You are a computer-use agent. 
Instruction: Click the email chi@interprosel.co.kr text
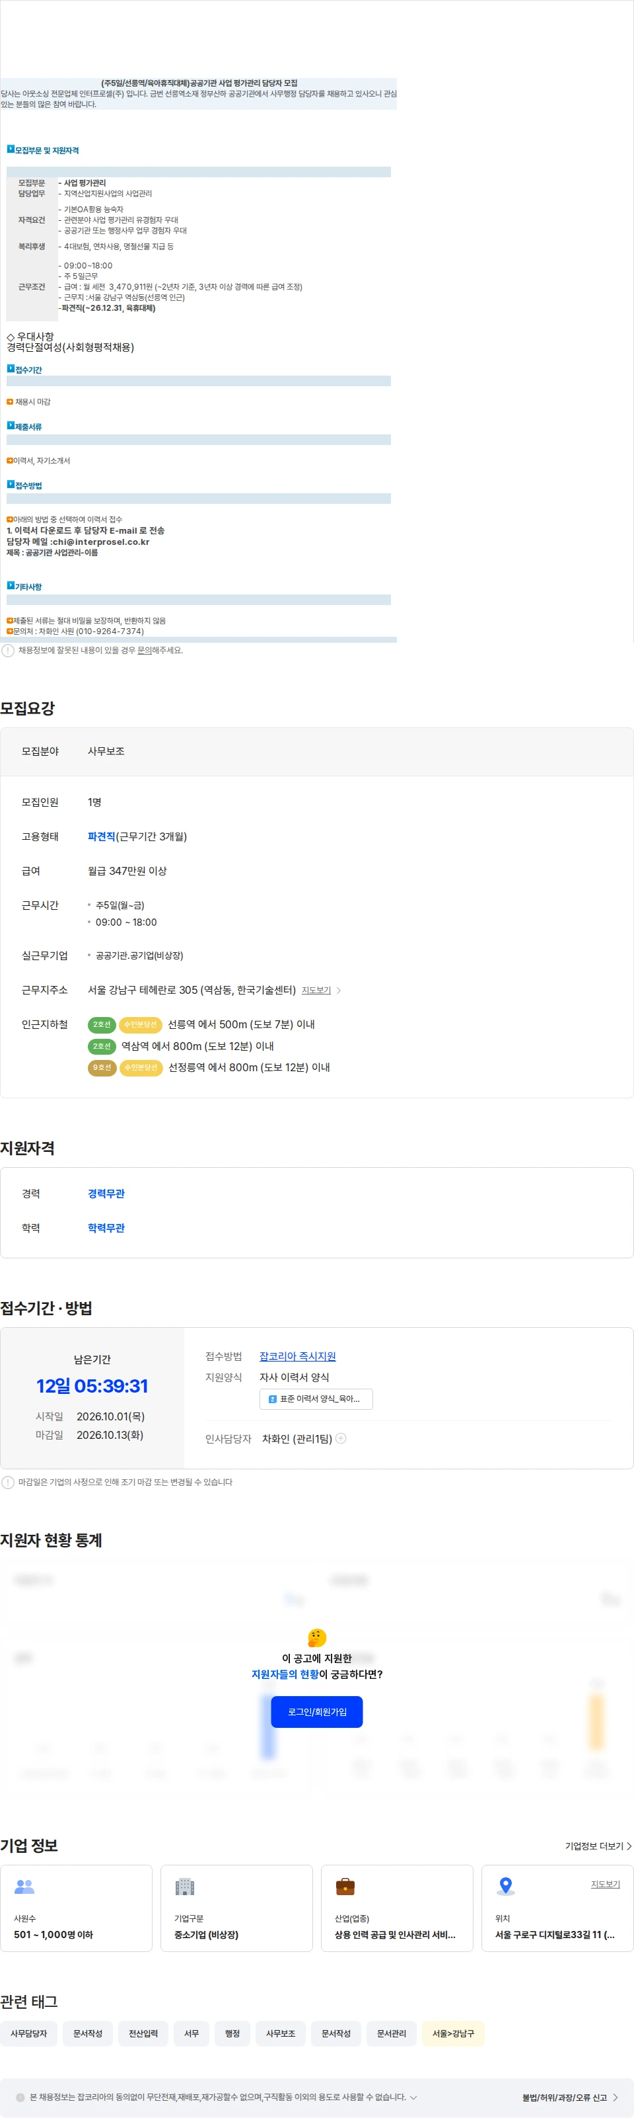pyautogui.click(x=101, y=542)
